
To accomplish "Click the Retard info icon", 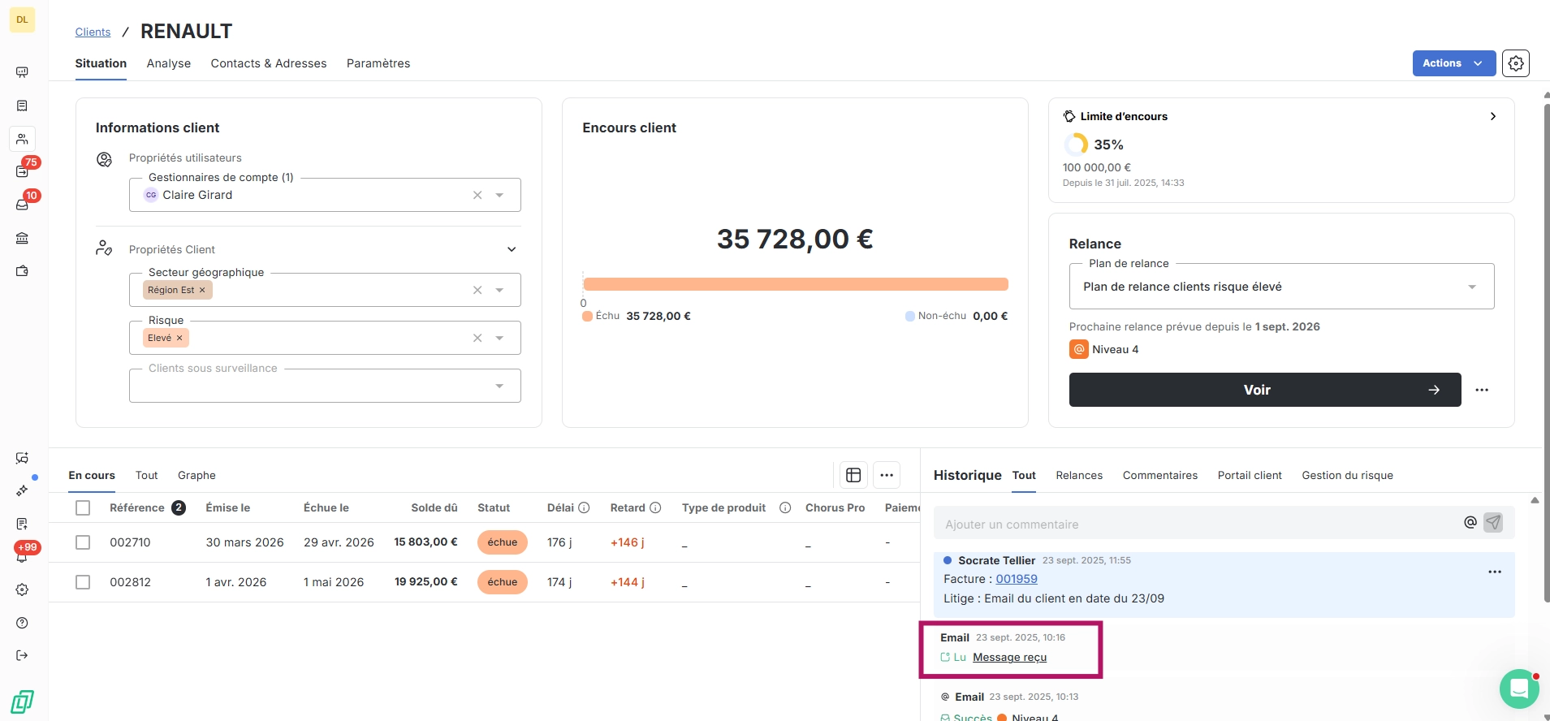I will (655, 507).
